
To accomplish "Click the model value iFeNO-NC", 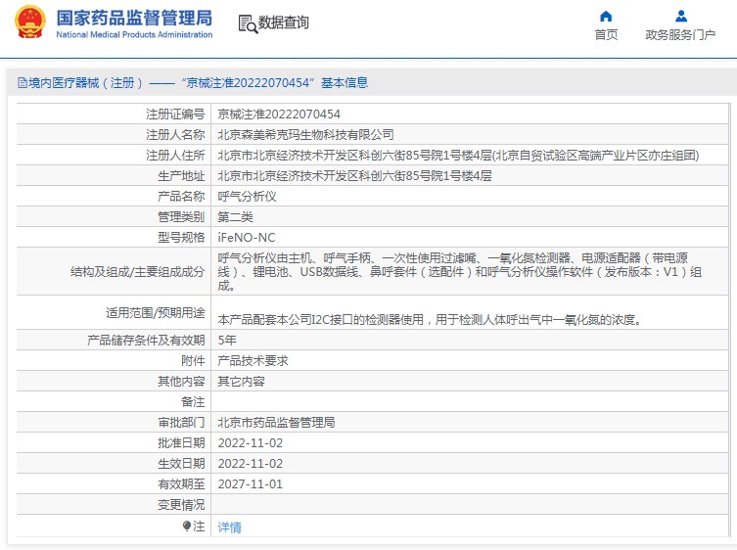I will coord(246,238).
